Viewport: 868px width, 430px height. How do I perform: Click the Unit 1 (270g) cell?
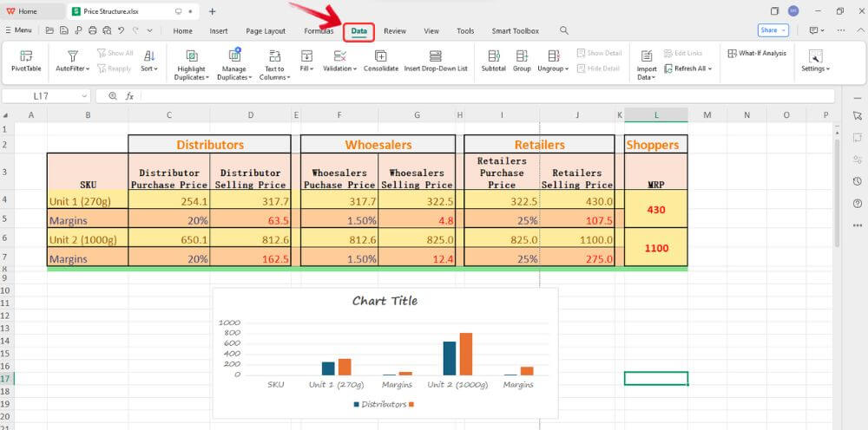point(88,201)
